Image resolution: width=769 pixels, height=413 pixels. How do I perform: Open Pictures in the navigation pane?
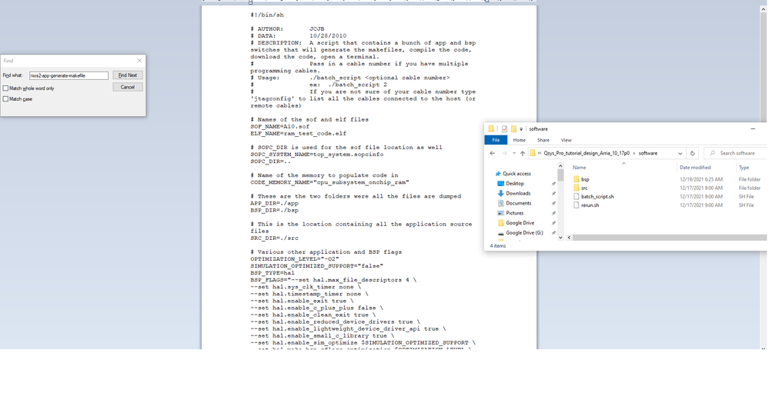click(514, 213)
